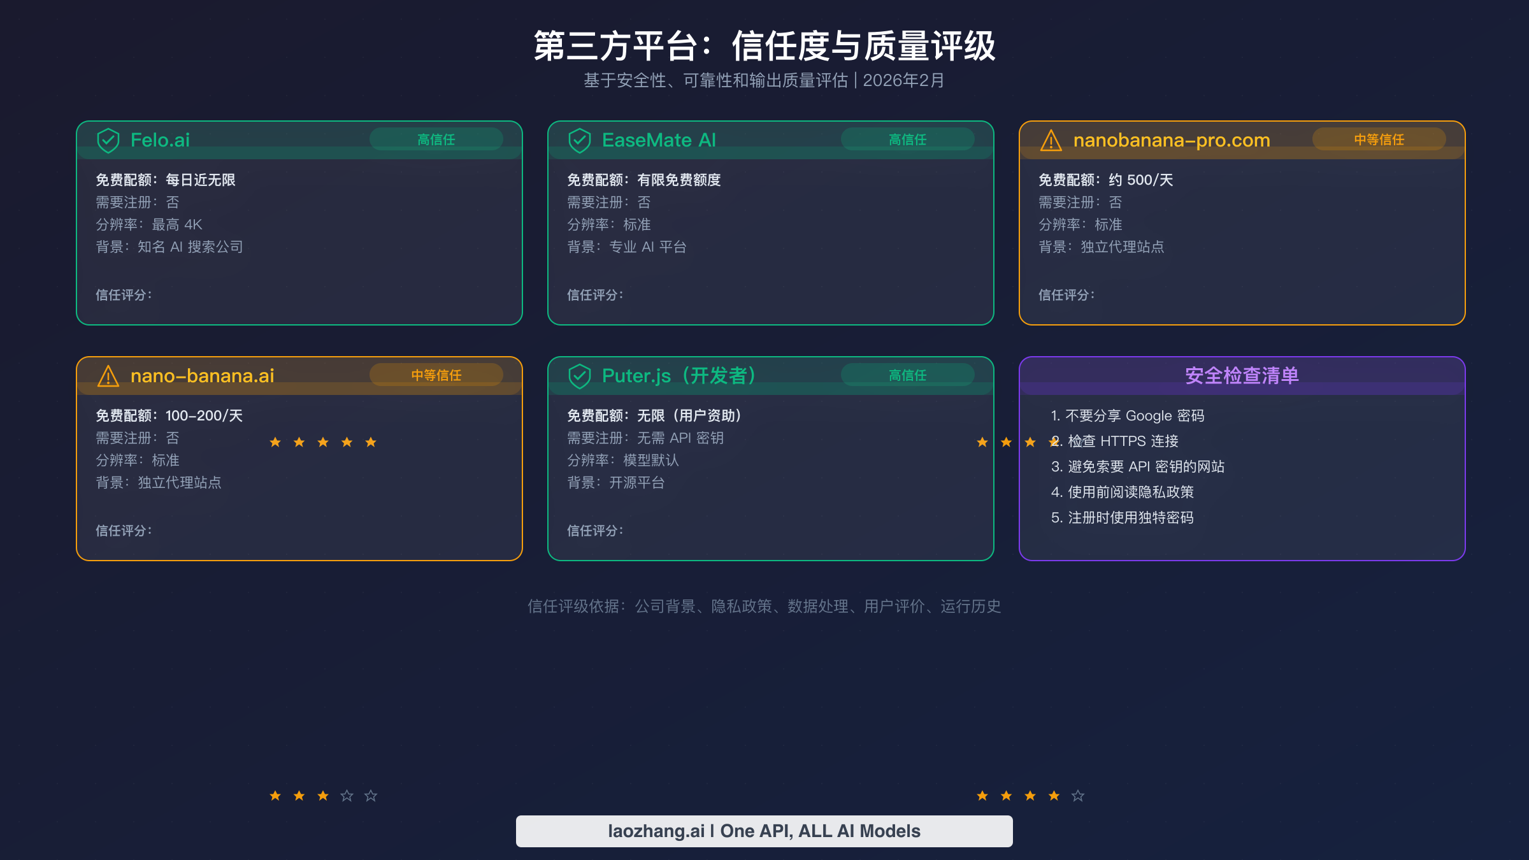Click the 高信任 badge on Felo.ai card
This screenshot has height=860, width=1529.
(x=437, y=140)
